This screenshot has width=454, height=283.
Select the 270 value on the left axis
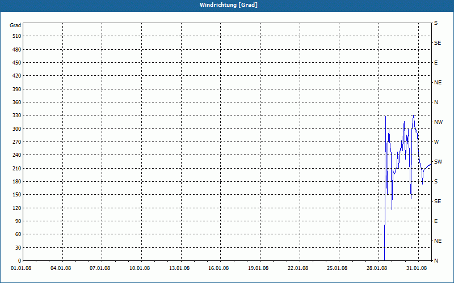pyautogui.click(x=17, y=142)
